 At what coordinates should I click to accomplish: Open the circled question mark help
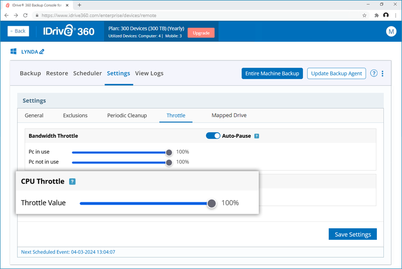(373, 73)
